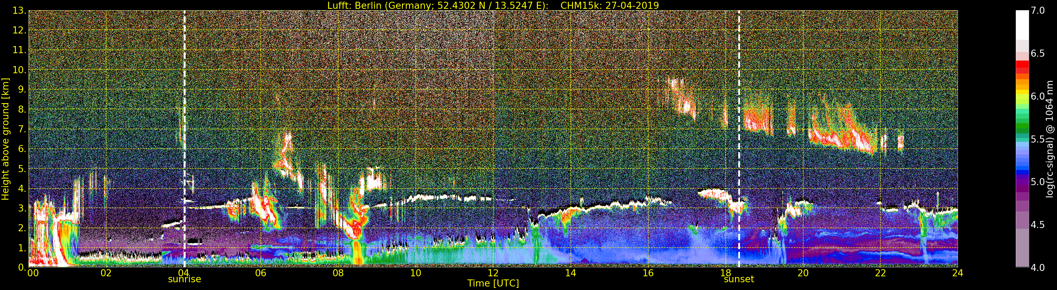Click the sunrise dashed vertical marker line
Viewport: 1057px width, 290px height.
184,139
